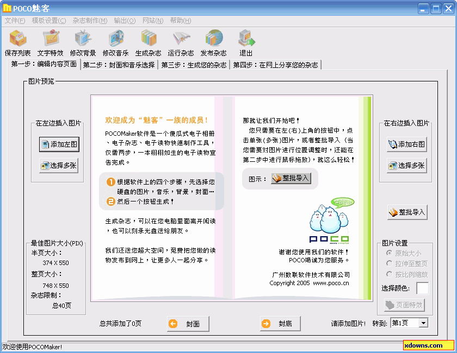This screenshot has height=353, width=457.
Task: Click the 广州数联软件技术有限公司 text
Action: coord(311,274)
